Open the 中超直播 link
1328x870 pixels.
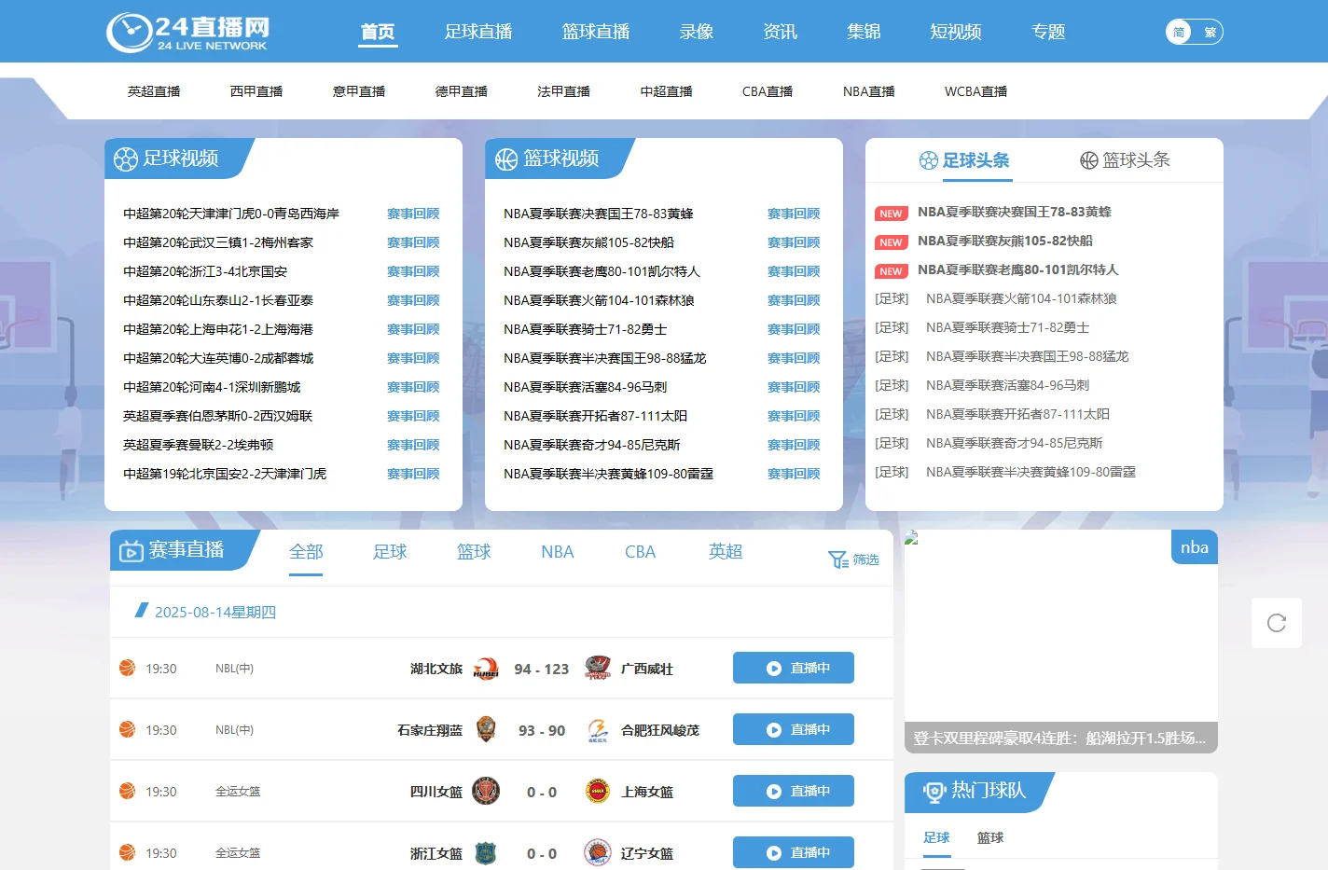[667, 91]
